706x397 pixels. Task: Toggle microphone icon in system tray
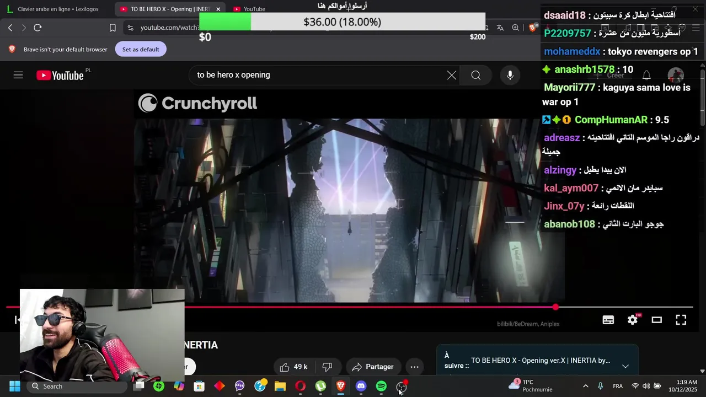[x=601, y=386]
